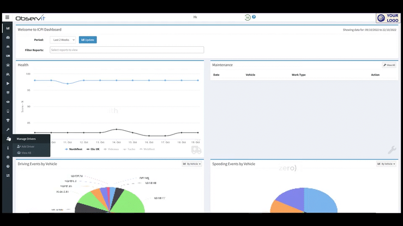Viewport: 403px width, 226px height.
Task: Toggle Videmus series in Health legend
Action: click(111, 149)
